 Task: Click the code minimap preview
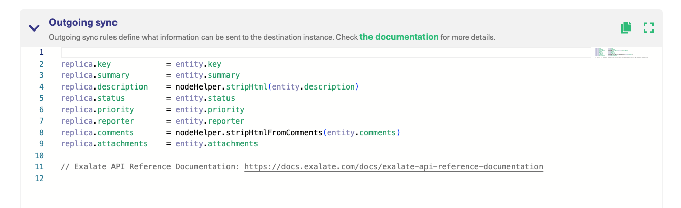coord(621,53)
